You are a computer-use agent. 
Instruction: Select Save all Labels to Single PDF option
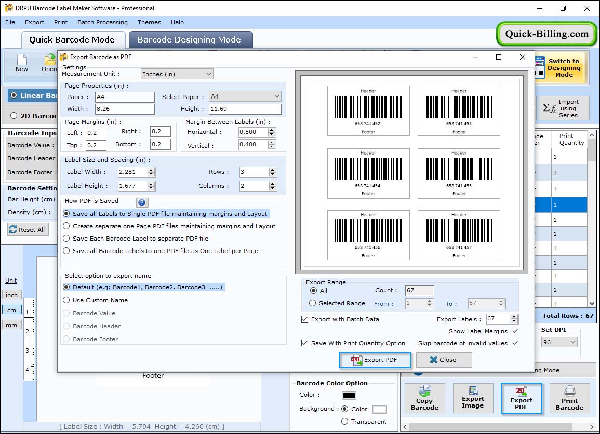[x=66, y=214]
